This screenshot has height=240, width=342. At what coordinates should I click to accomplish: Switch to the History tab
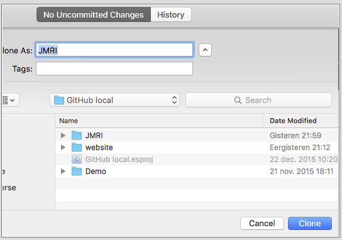[x=171, y=14]
